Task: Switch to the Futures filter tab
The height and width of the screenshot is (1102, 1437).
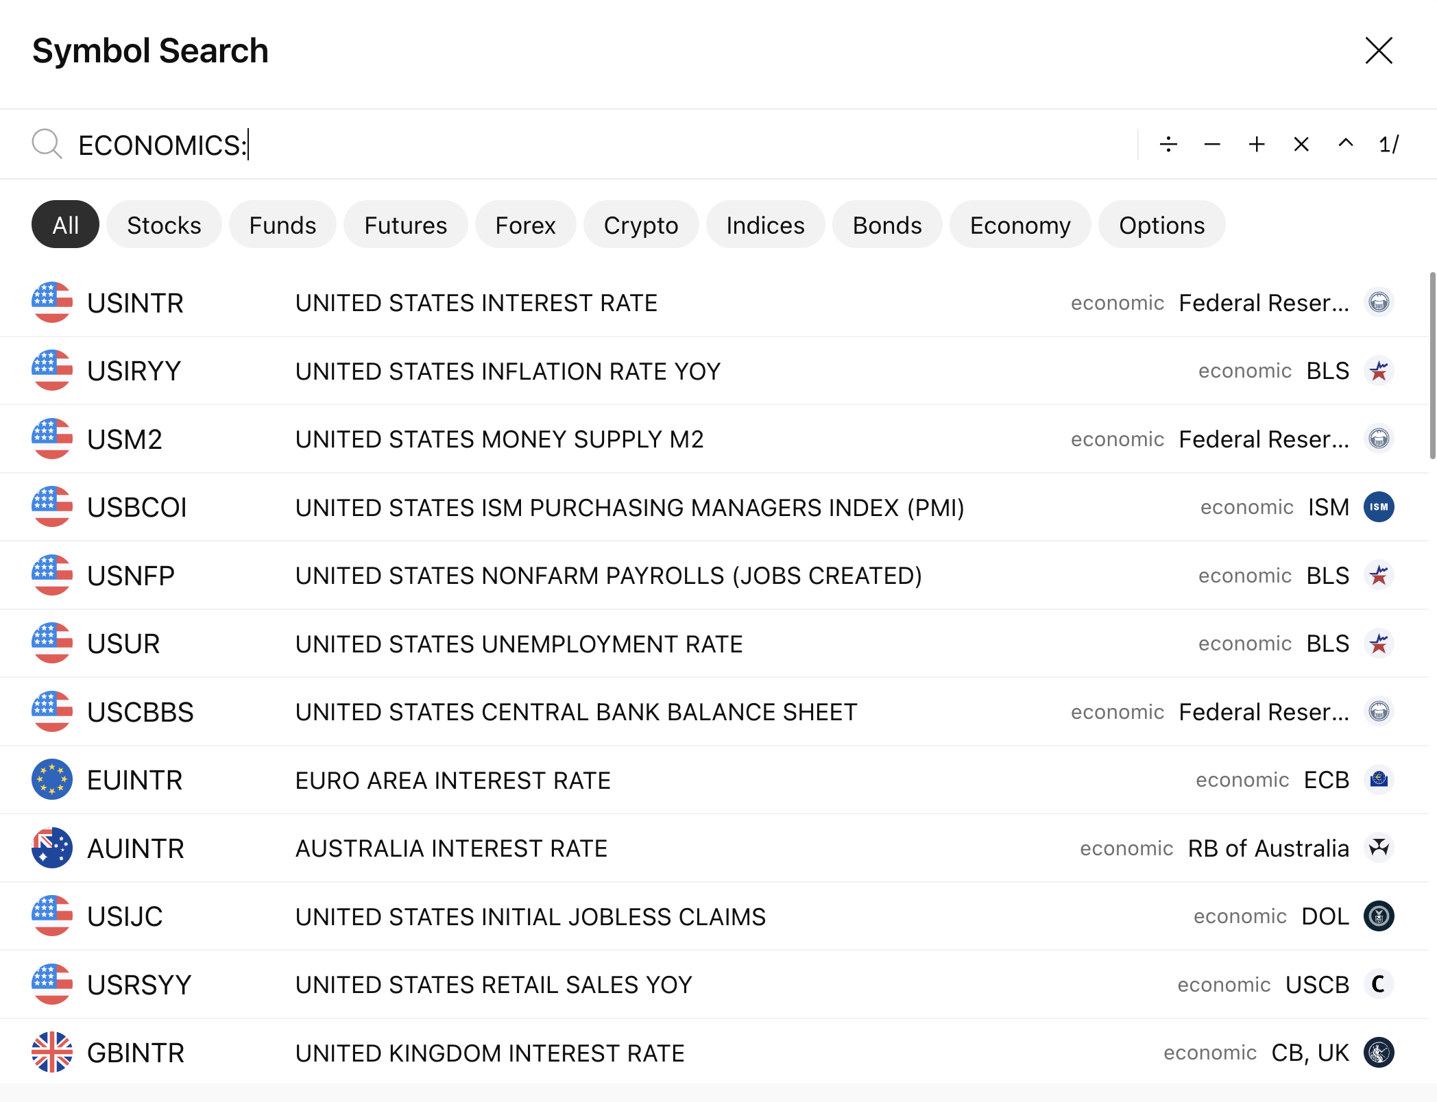Action: tap(405, 225)
